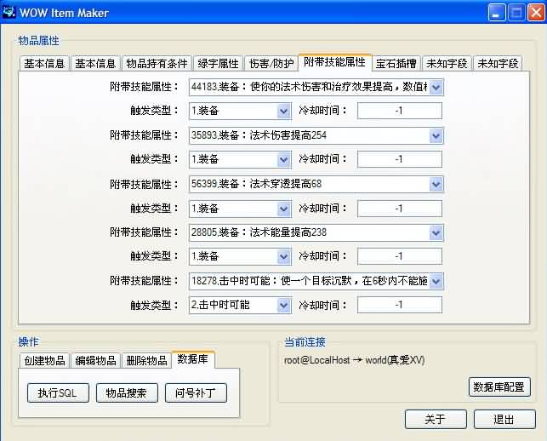The image size is (547, 441).
Task: Open the 28805 法术能量提高238 dropdown
Action: 436,232
